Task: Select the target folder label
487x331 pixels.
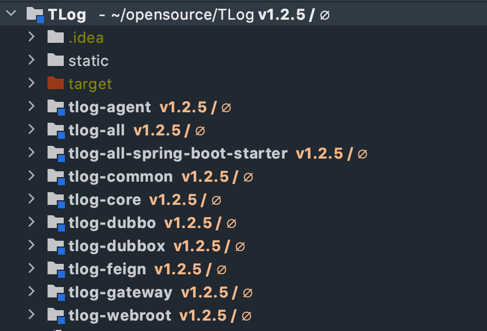Action: click(x=90, y=84)
